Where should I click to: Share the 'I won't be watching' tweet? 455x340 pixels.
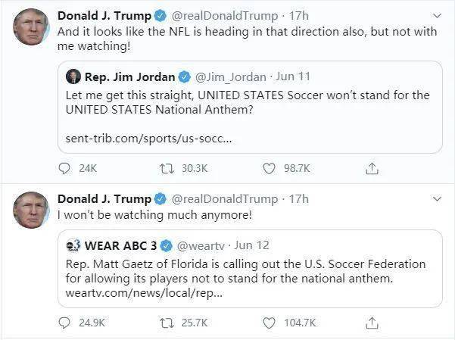pos(372,323)
